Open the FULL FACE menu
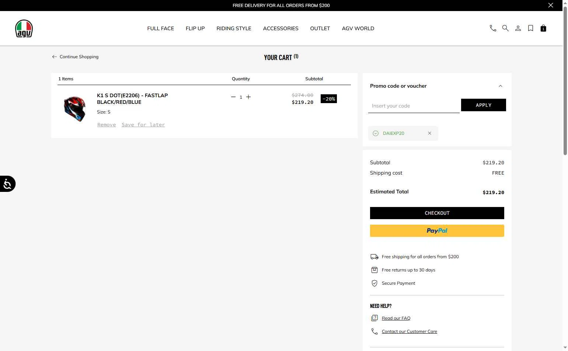This screenshot has width=568, height=351. pos(160,28)
